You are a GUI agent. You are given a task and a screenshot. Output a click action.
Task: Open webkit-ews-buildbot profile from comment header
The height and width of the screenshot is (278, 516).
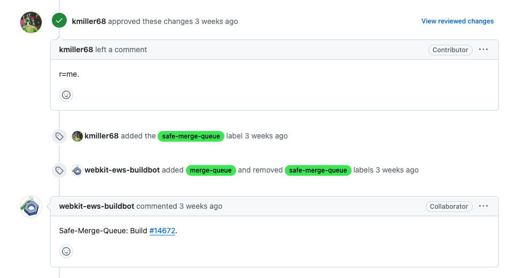pyautogui.click(x=97, y=206)
